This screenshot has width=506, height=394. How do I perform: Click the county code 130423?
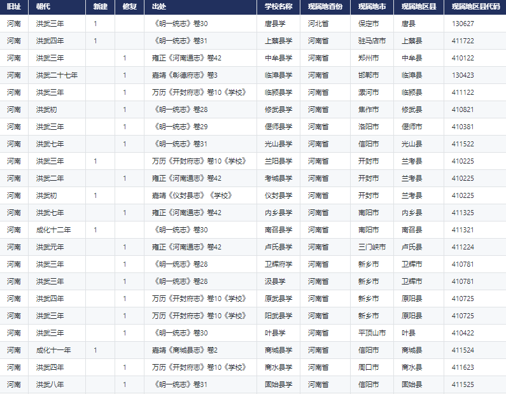pos(463,75)
